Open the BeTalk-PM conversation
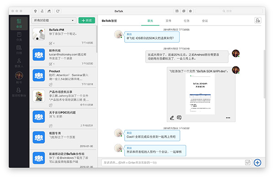 [x=63, y=36]
